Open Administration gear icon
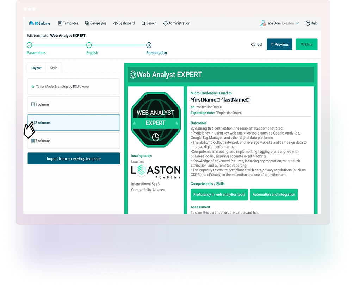The height and width of the screenshot is (287, 354). pyautogui.click(x=166, y=23)
